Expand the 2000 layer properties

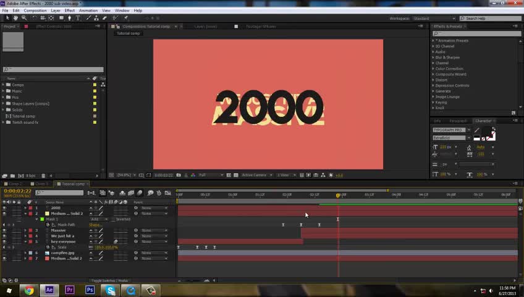[x=25, y=208]
